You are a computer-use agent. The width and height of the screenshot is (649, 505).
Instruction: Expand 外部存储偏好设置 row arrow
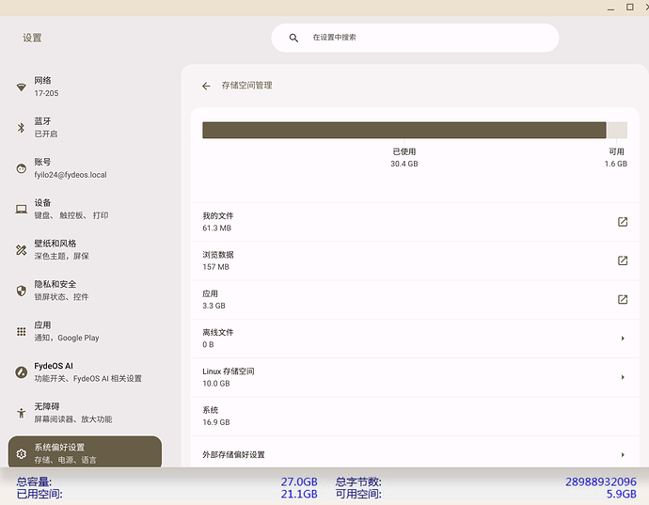623,455
